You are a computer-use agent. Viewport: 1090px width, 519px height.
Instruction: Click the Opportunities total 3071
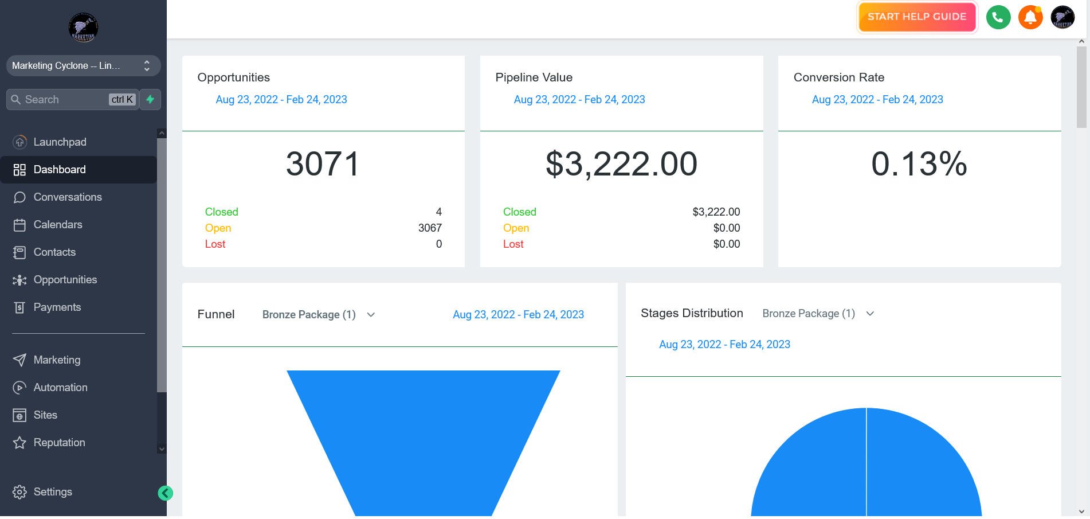(323, 163)
